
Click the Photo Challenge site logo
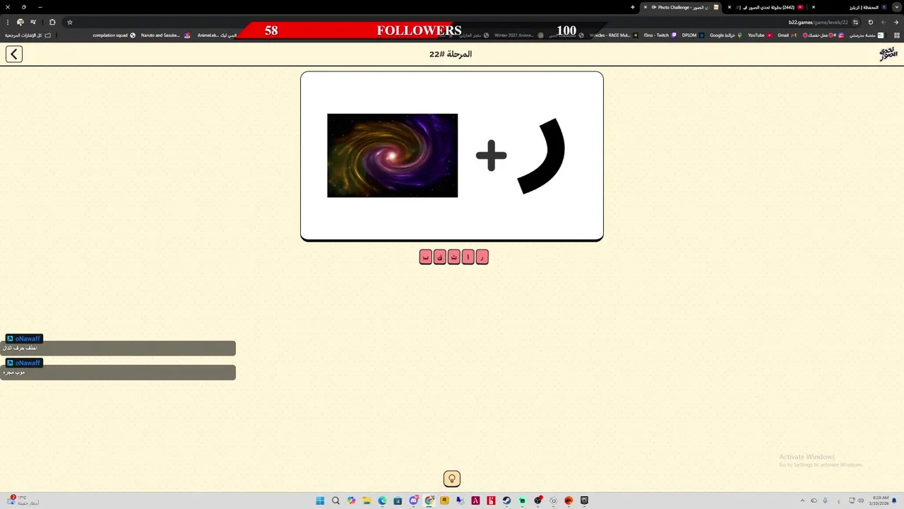[x=888, y=54]
